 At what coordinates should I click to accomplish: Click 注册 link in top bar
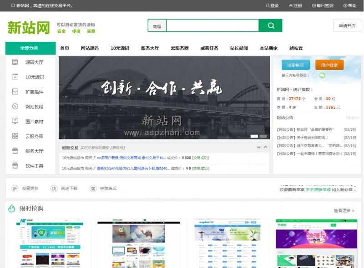click(x=295, y=5)
